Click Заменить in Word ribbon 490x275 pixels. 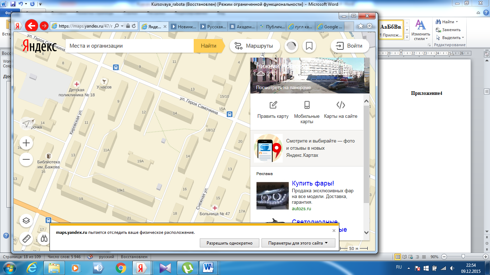pos(448,30)
